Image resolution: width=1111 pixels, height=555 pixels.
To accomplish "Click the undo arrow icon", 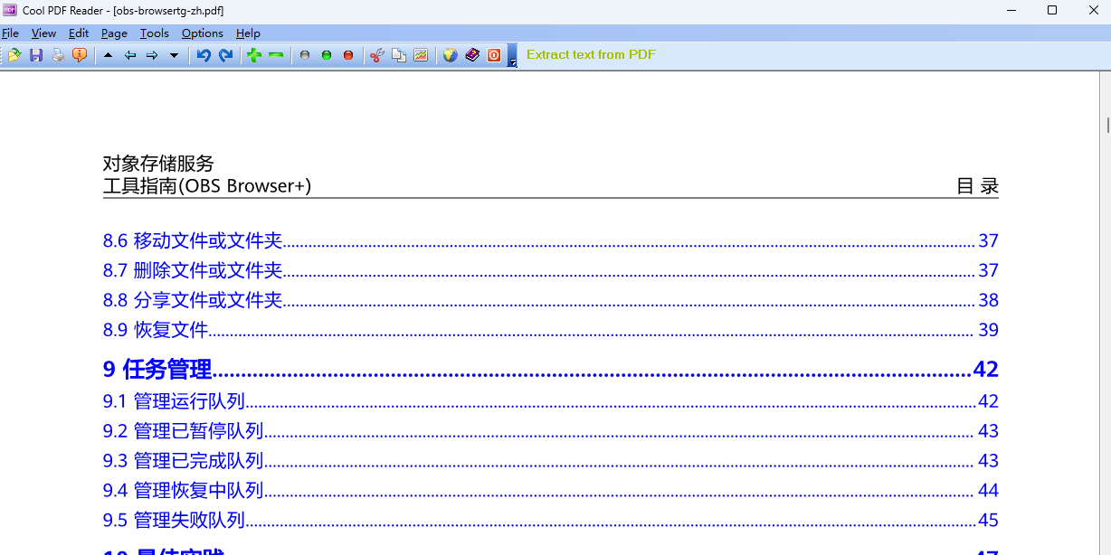I will [x=203, y=54].
